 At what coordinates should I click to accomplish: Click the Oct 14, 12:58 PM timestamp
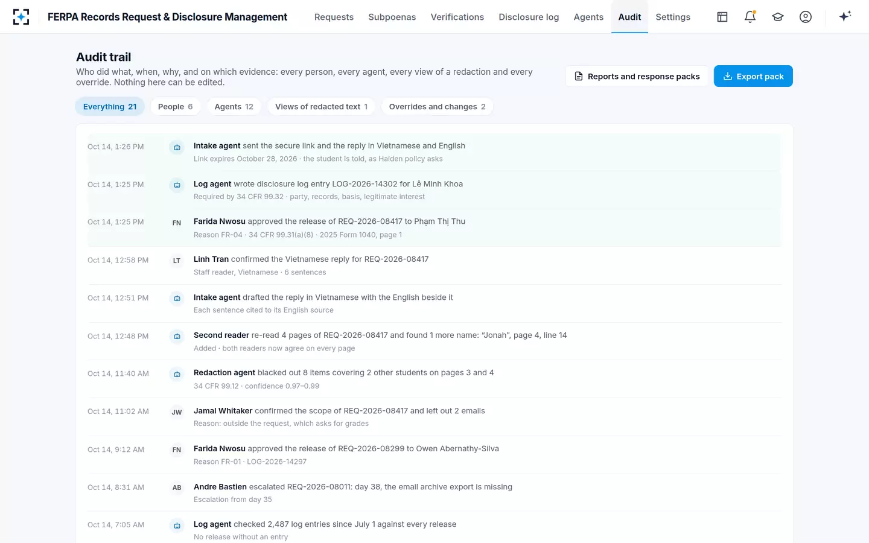(118, 260)
